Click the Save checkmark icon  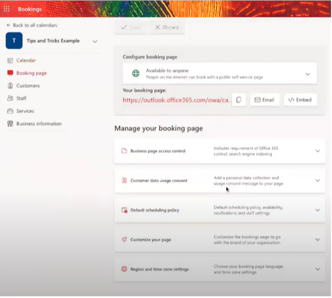[124, 27]
